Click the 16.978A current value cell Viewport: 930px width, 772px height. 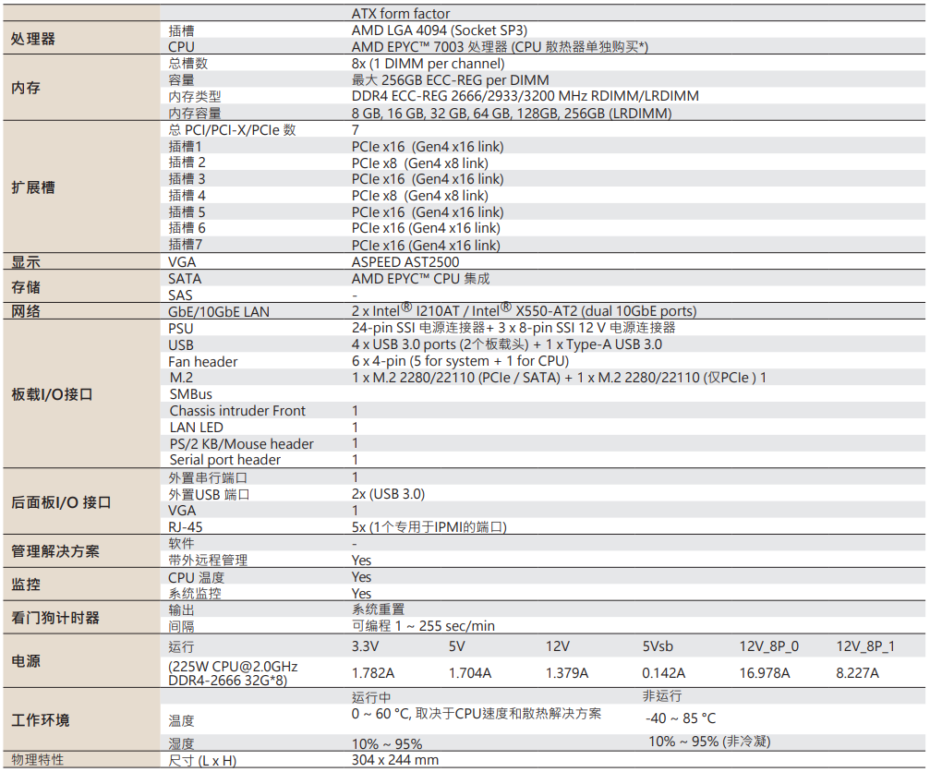767,673
